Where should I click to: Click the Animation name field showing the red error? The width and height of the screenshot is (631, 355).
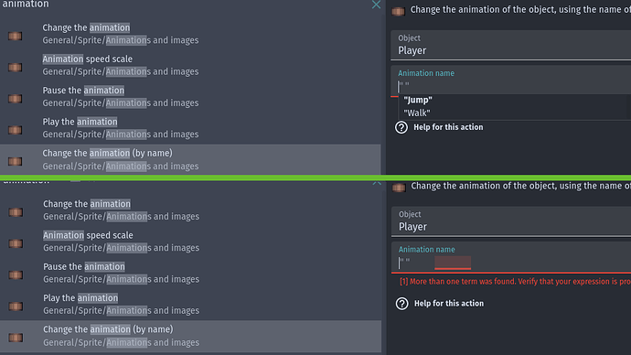pyautogui.click(x=511, y=257)
